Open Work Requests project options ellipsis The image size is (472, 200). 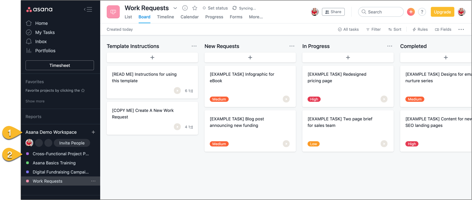point(93,181)
